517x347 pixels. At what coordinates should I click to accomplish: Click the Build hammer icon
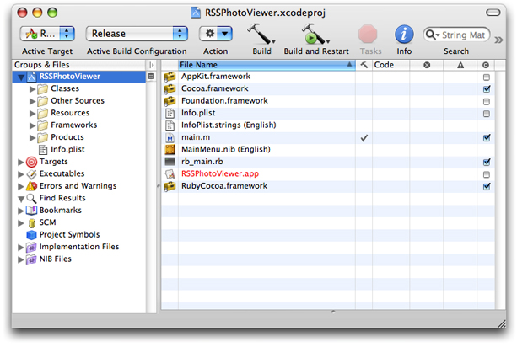pos(261,34)
